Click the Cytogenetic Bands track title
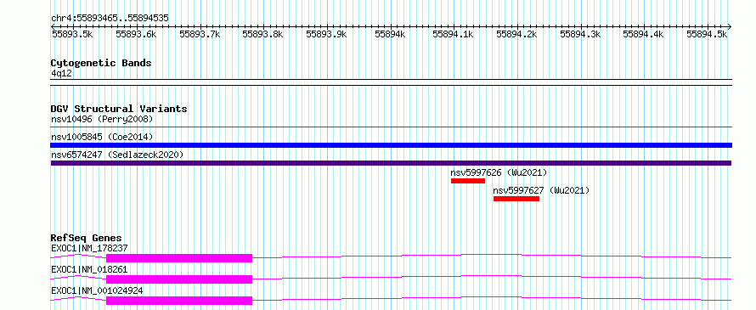This screenshot has height=310, width=756. [101, 63]
